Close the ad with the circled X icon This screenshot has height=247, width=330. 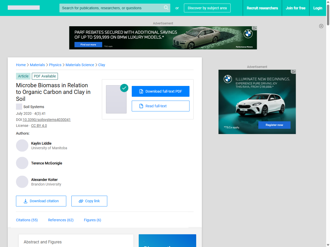coord(321,26)
